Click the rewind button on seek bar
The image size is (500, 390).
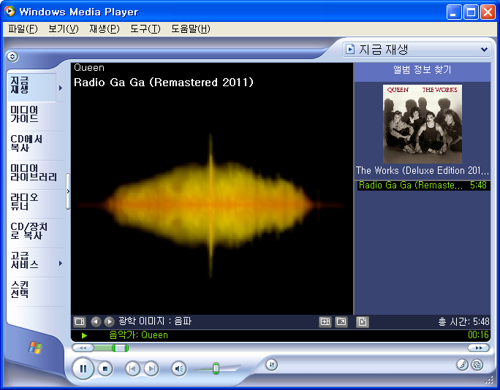(x=83, y=348)
